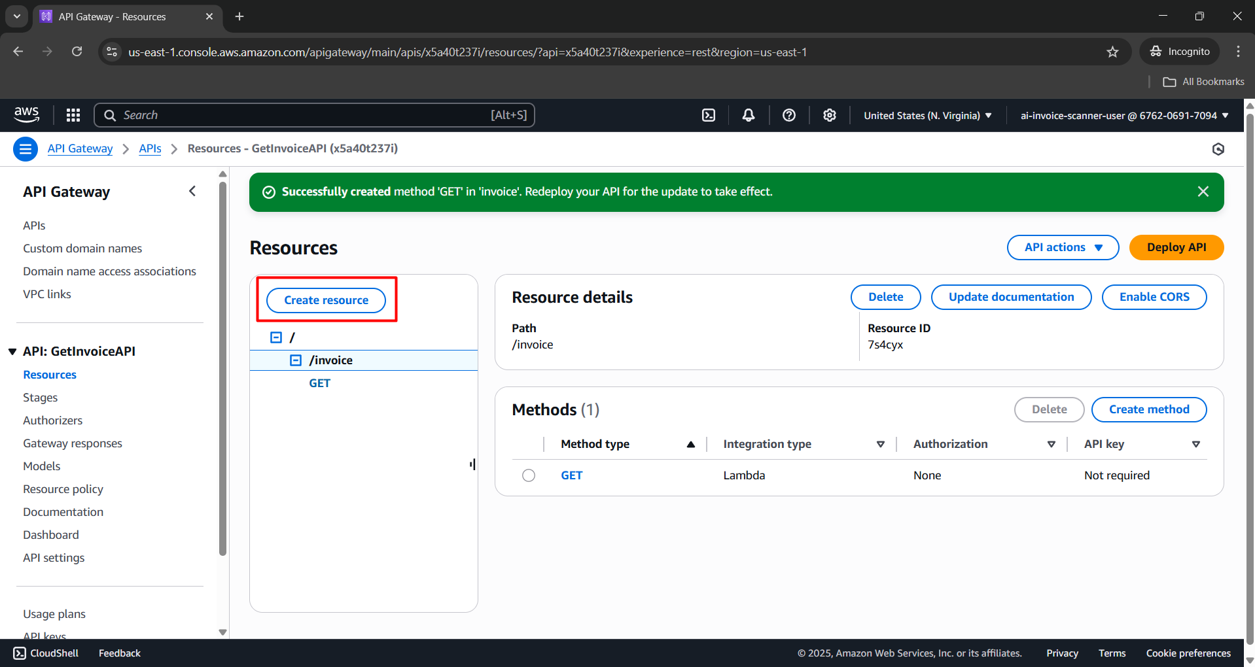This screenshot has width=1255, height=667.
Task: Open AWS console settings gear
Action: [830, 115]
